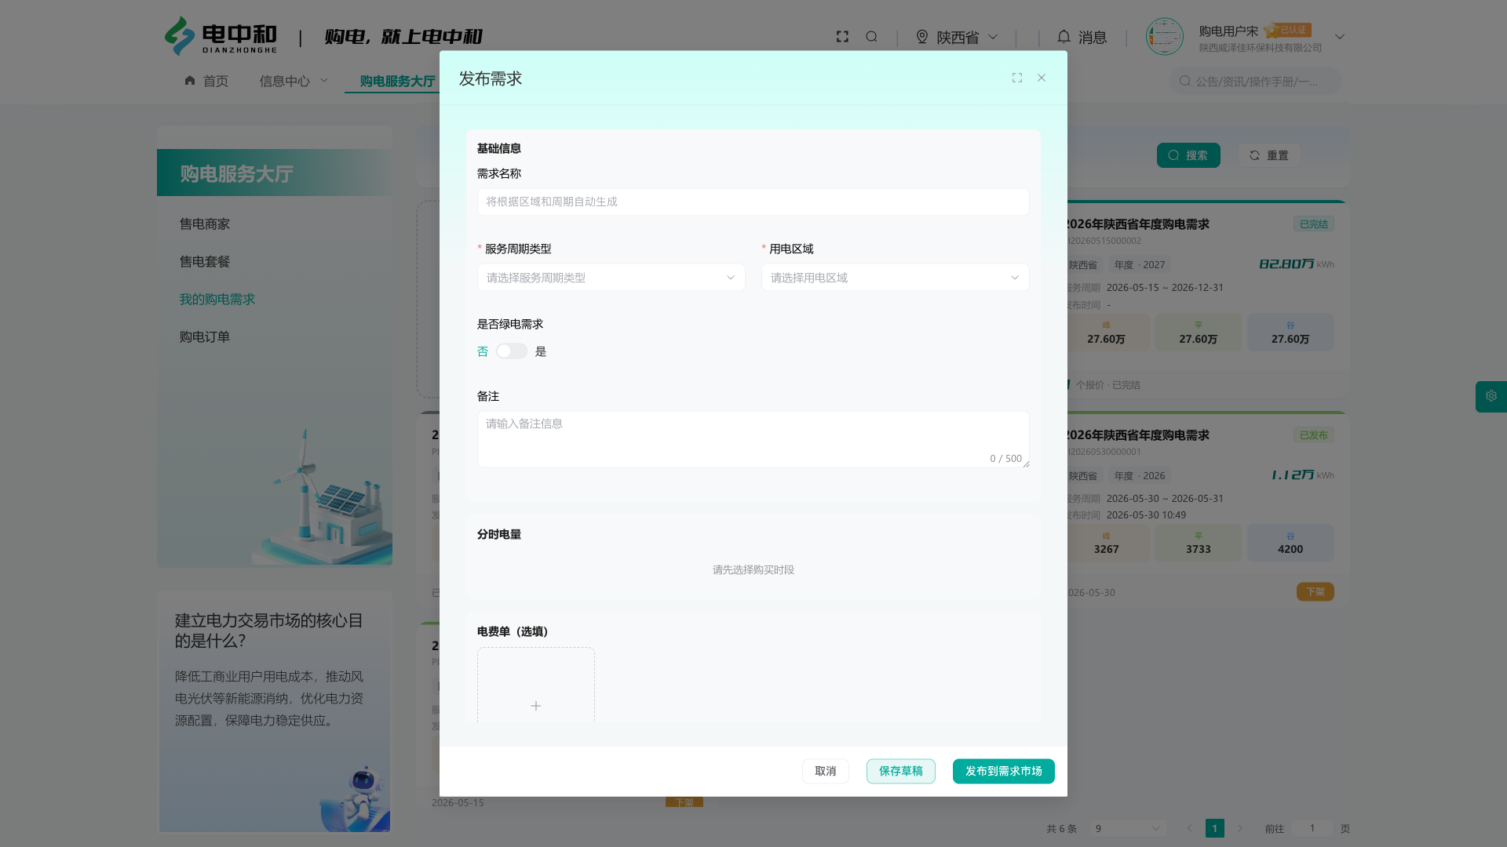Viewport: 1507px width, 847px height.
Task: Click the location pin icon by 陕西省
Action: [922, 37]
